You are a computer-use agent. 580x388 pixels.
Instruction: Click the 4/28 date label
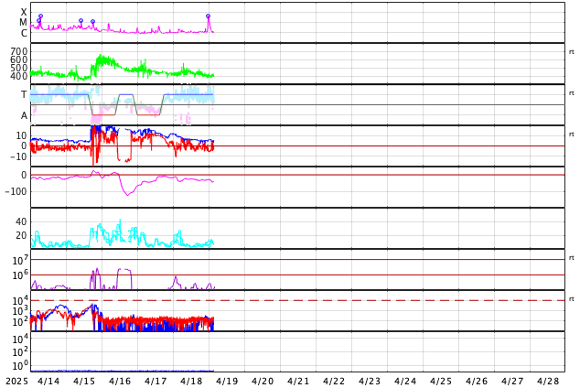click(548, 381)
